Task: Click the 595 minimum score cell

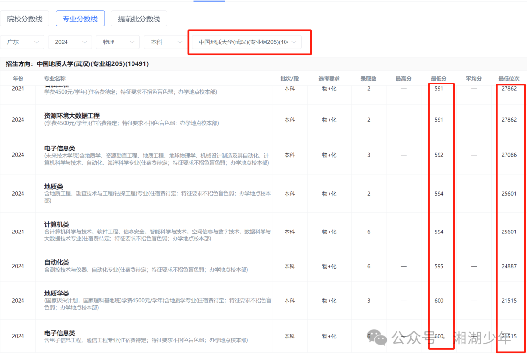Action: [439, 266]
